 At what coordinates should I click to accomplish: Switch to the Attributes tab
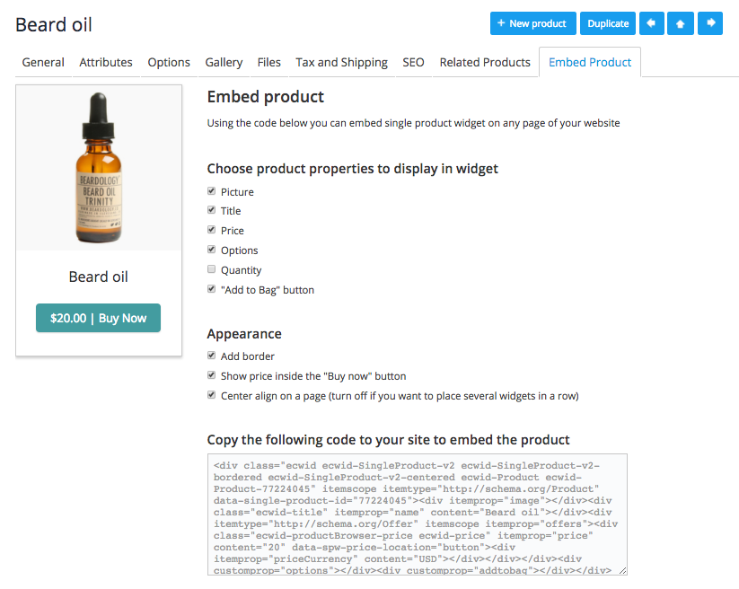(x=106, y=62)
